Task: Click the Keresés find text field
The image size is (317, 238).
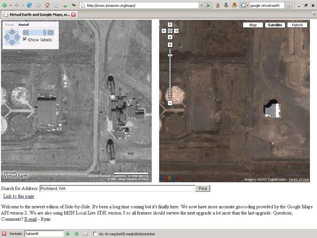Action: 44,234
